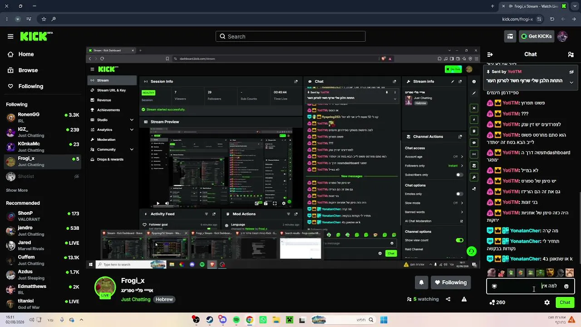Image resolution: width=581 pixels, height=327 pixels.
Task: Open the browser three-dot menu
Action: point(7,19)
